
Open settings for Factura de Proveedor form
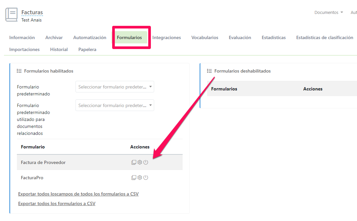tap(140, 162)
